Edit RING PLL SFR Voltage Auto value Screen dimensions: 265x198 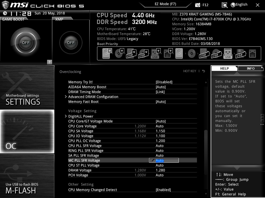click(159, 151)
